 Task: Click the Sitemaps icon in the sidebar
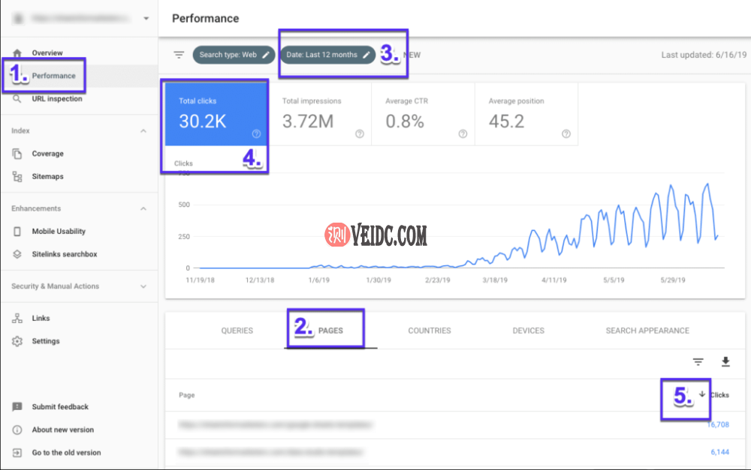click(x=17, y=176)
